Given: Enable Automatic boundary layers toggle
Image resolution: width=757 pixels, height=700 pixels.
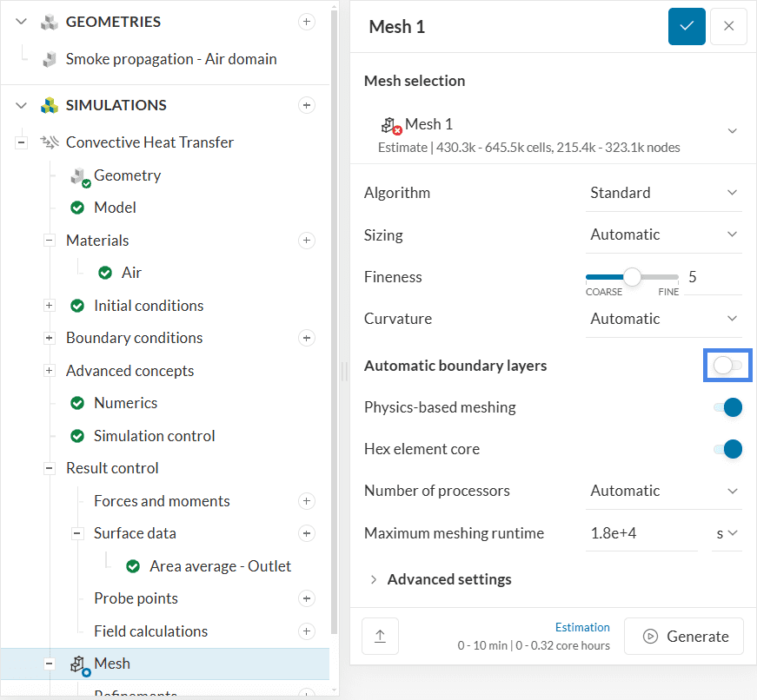Looking at the screenshot, I should (727, 366).
